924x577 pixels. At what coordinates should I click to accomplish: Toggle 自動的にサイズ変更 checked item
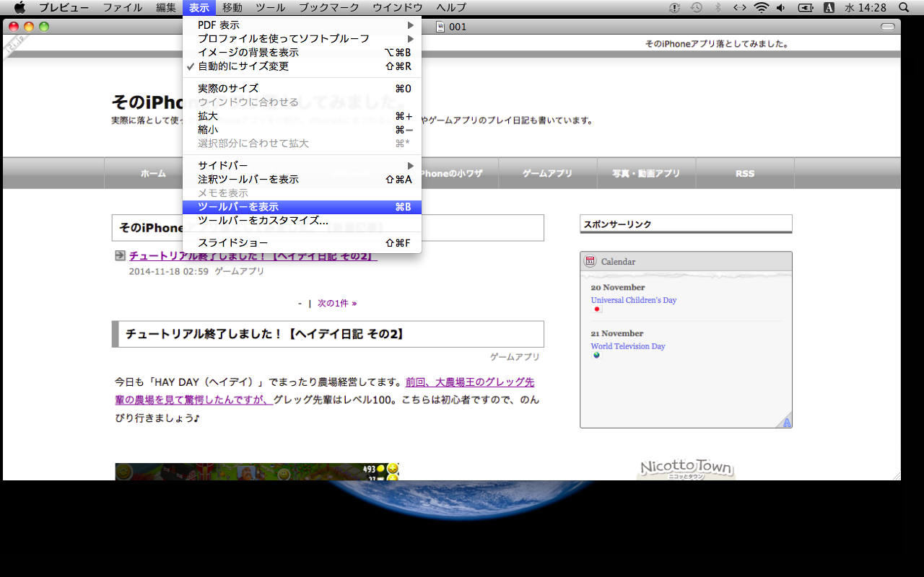pyautogui.click(x=302, y=66)
